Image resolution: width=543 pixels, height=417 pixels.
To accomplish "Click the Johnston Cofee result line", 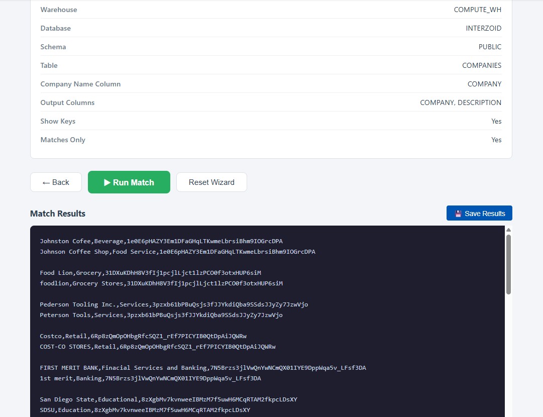I will pyautogui.click(x=161, y=241).
